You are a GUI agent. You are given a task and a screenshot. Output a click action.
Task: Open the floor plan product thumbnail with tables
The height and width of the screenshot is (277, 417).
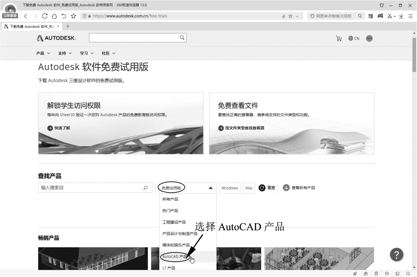click(x=319, y=259)
